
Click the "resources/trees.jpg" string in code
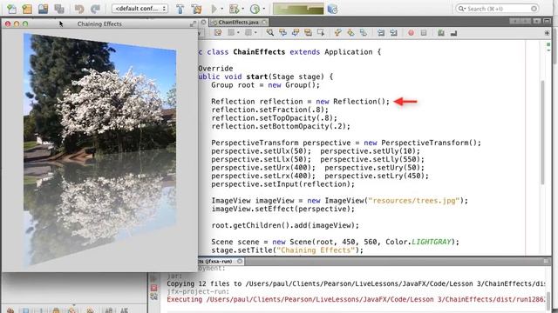414,201
